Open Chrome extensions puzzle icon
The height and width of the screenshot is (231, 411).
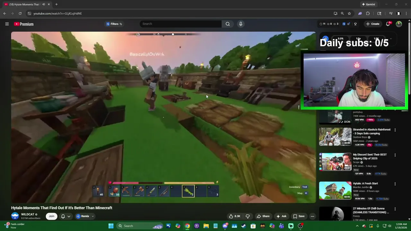(x=368, y=13)
